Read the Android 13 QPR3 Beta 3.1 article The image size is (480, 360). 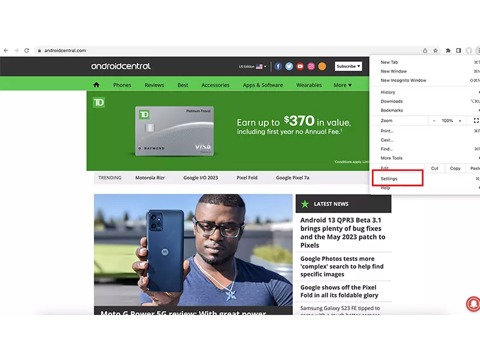click(x=343, y=233)
